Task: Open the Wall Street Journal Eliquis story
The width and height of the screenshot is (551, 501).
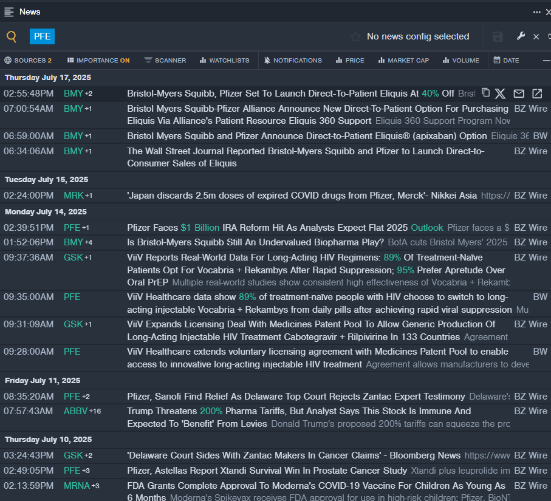Action: (306, 157)
